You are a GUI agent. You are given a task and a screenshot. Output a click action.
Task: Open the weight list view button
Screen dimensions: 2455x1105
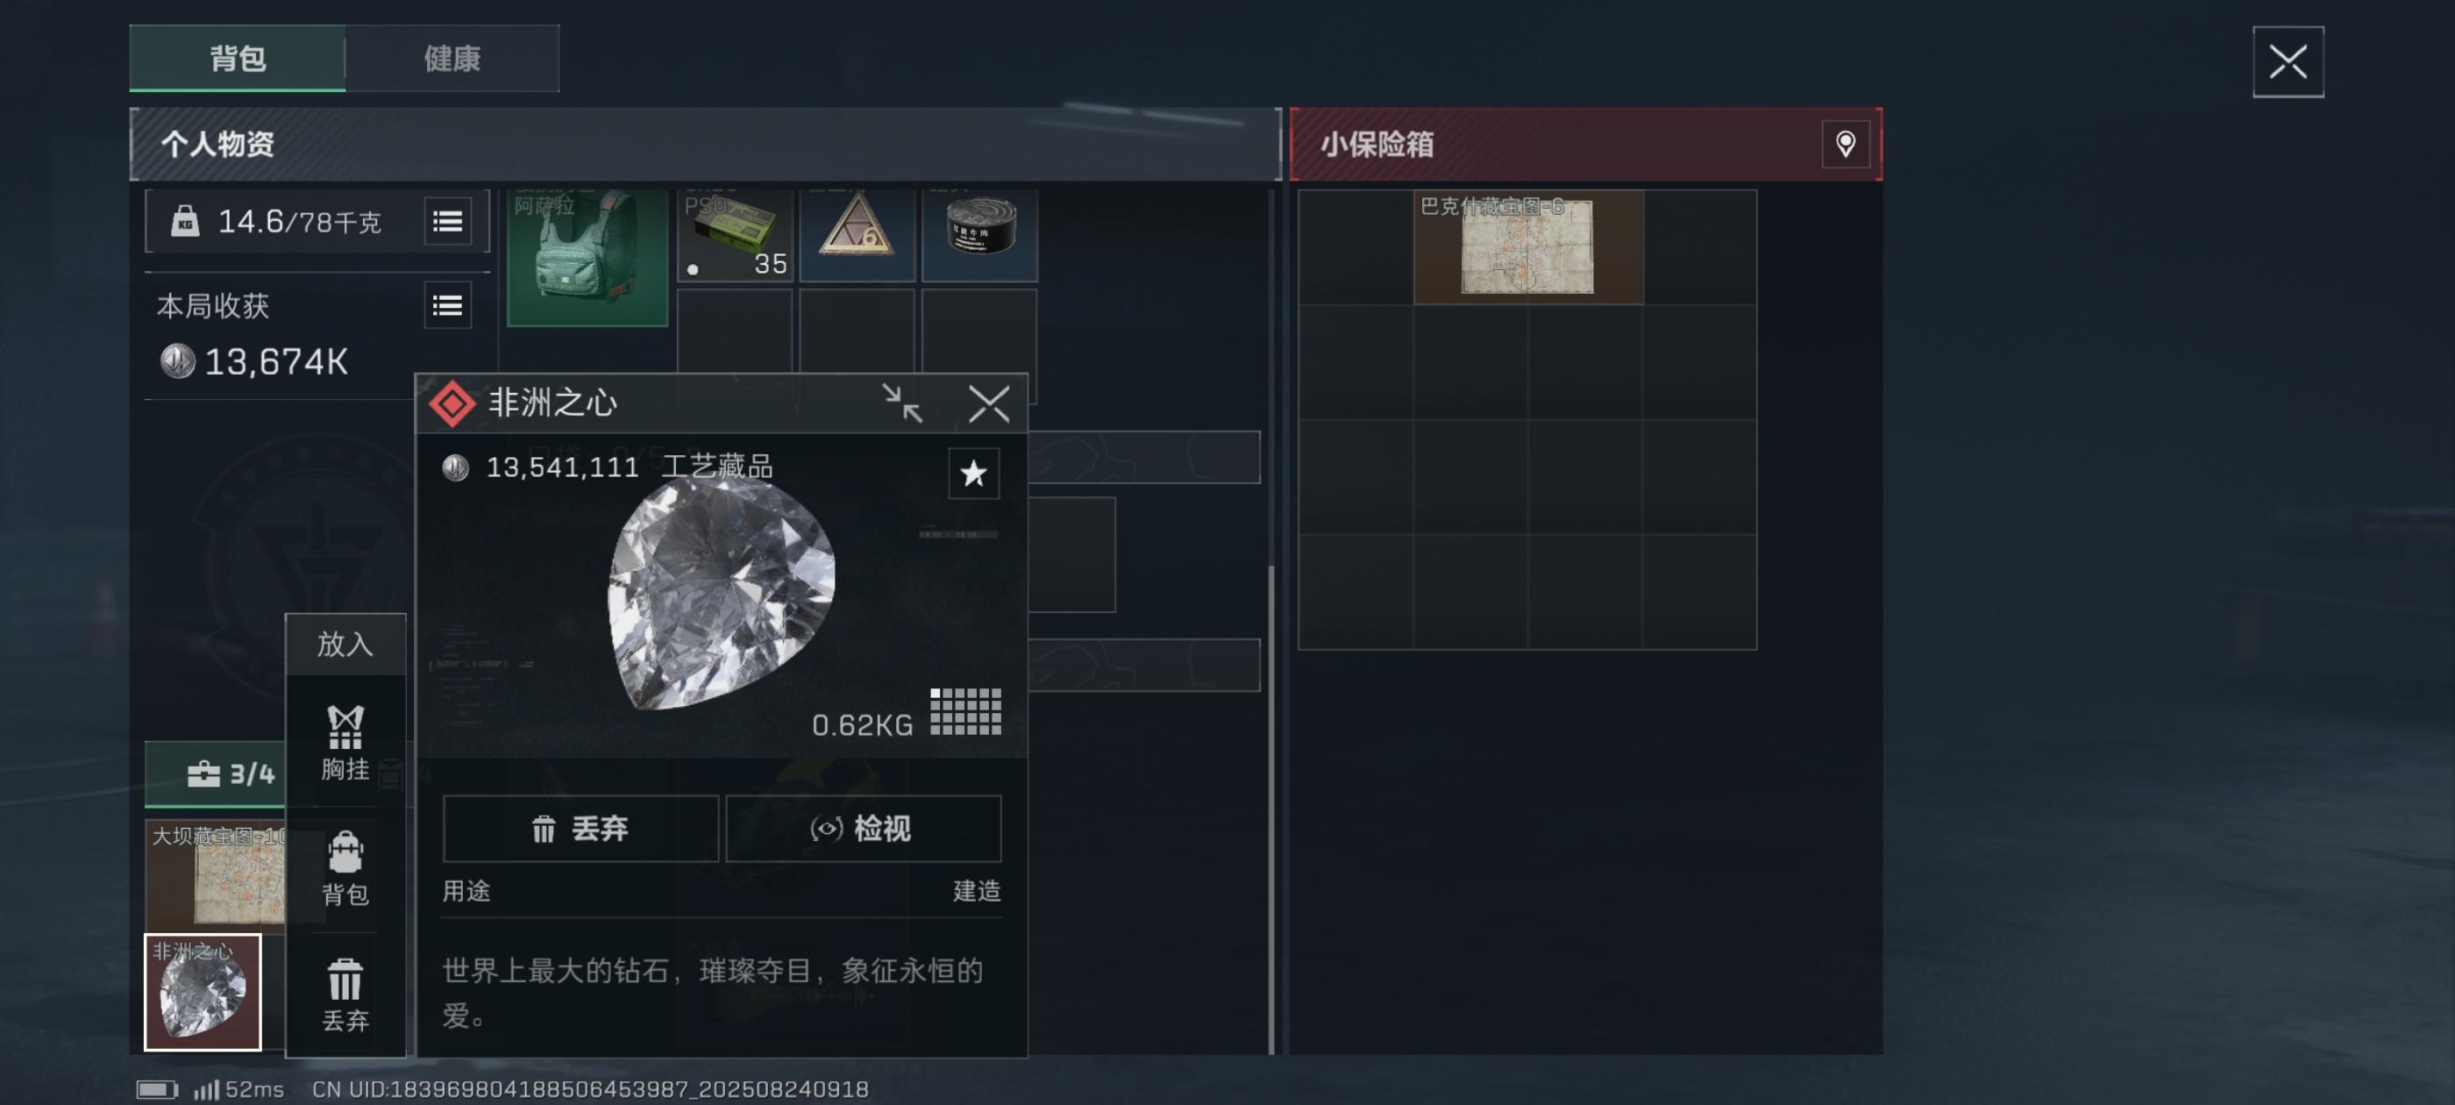coord(447,221)
